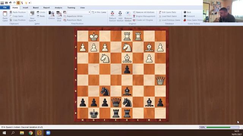Click the Paste Game icon
Viewport: 243px width, 136px height.
[x=5, y=14]
